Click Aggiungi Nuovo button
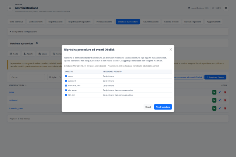Viewport: 236px width, 157px height. pos(215,77)
